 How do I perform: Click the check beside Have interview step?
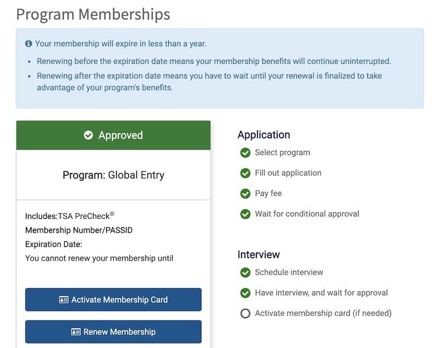point(245,293)
